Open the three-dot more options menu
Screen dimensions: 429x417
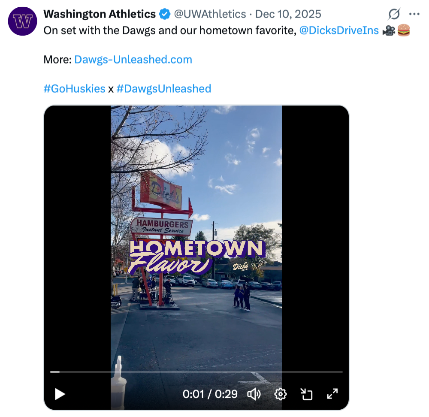click(414, 14)
